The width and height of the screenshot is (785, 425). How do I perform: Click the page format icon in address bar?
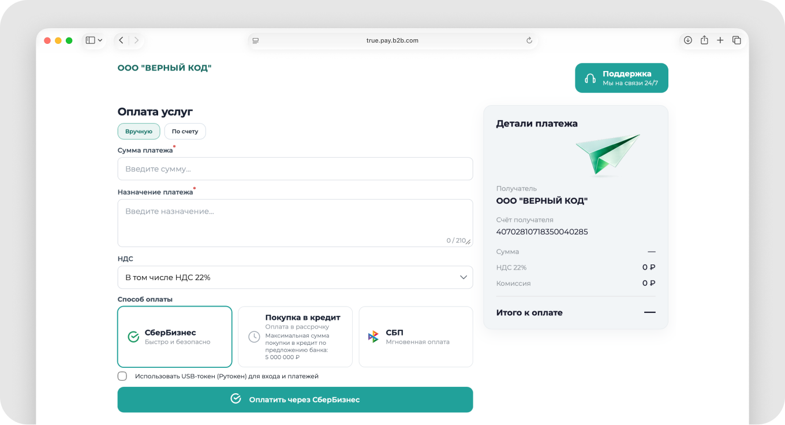click(x=256, y=40)
